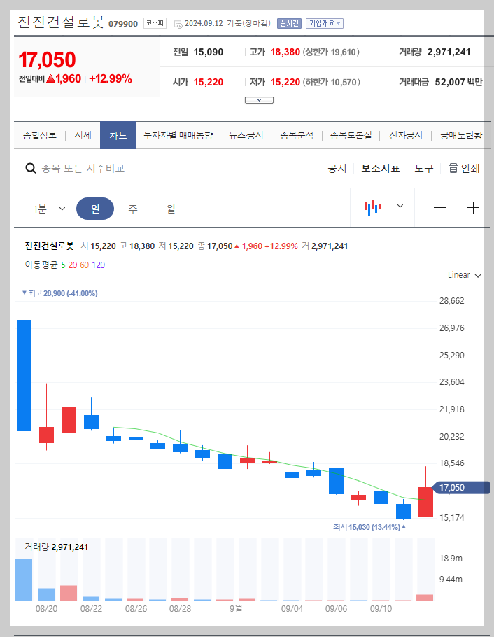Switch to the 종합정보 tab

pos(37,135)
